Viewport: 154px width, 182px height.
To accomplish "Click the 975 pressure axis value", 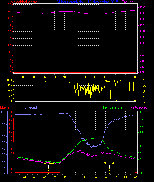I will click(x=142, y=72).
